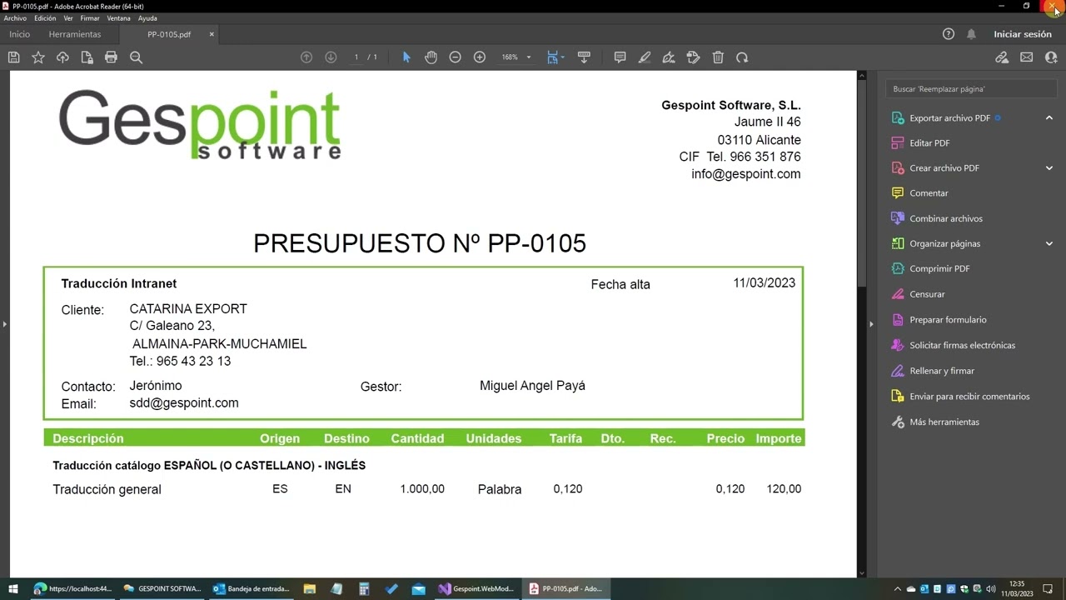Open File Explorer from taskbar
This screenshot has width=1066, height=600.
point(310,589)
